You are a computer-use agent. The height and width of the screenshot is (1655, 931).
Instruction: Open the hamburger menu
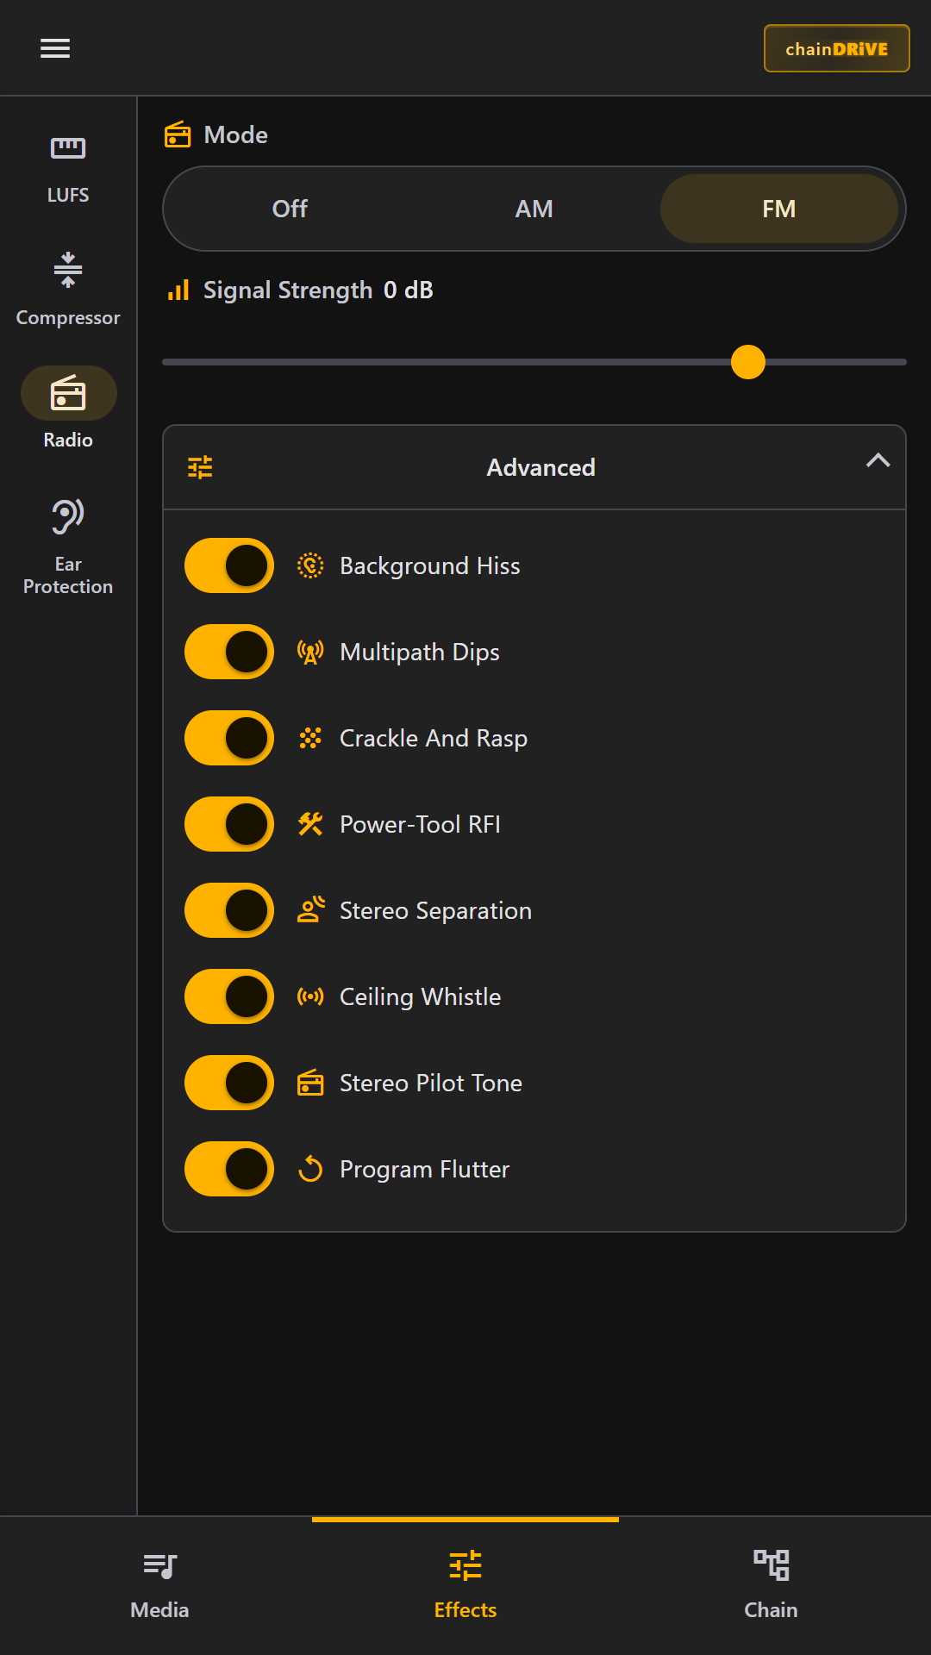pyautogui.click(x=55, y=48)
